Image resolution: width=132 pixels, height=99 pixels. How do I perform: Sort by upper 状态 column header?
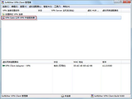click(x=44, y=11)
